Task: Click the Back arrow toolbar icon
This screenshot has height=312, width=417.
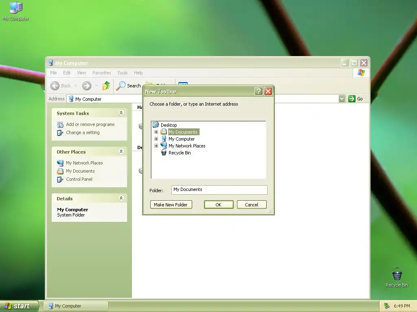Action: (x=55, y=86)
